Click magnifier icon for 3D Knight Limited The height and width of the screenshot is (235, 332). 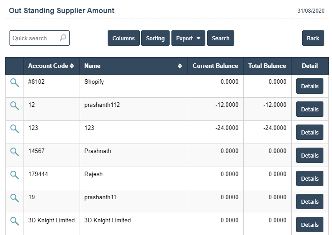click(x=14, y=221)
